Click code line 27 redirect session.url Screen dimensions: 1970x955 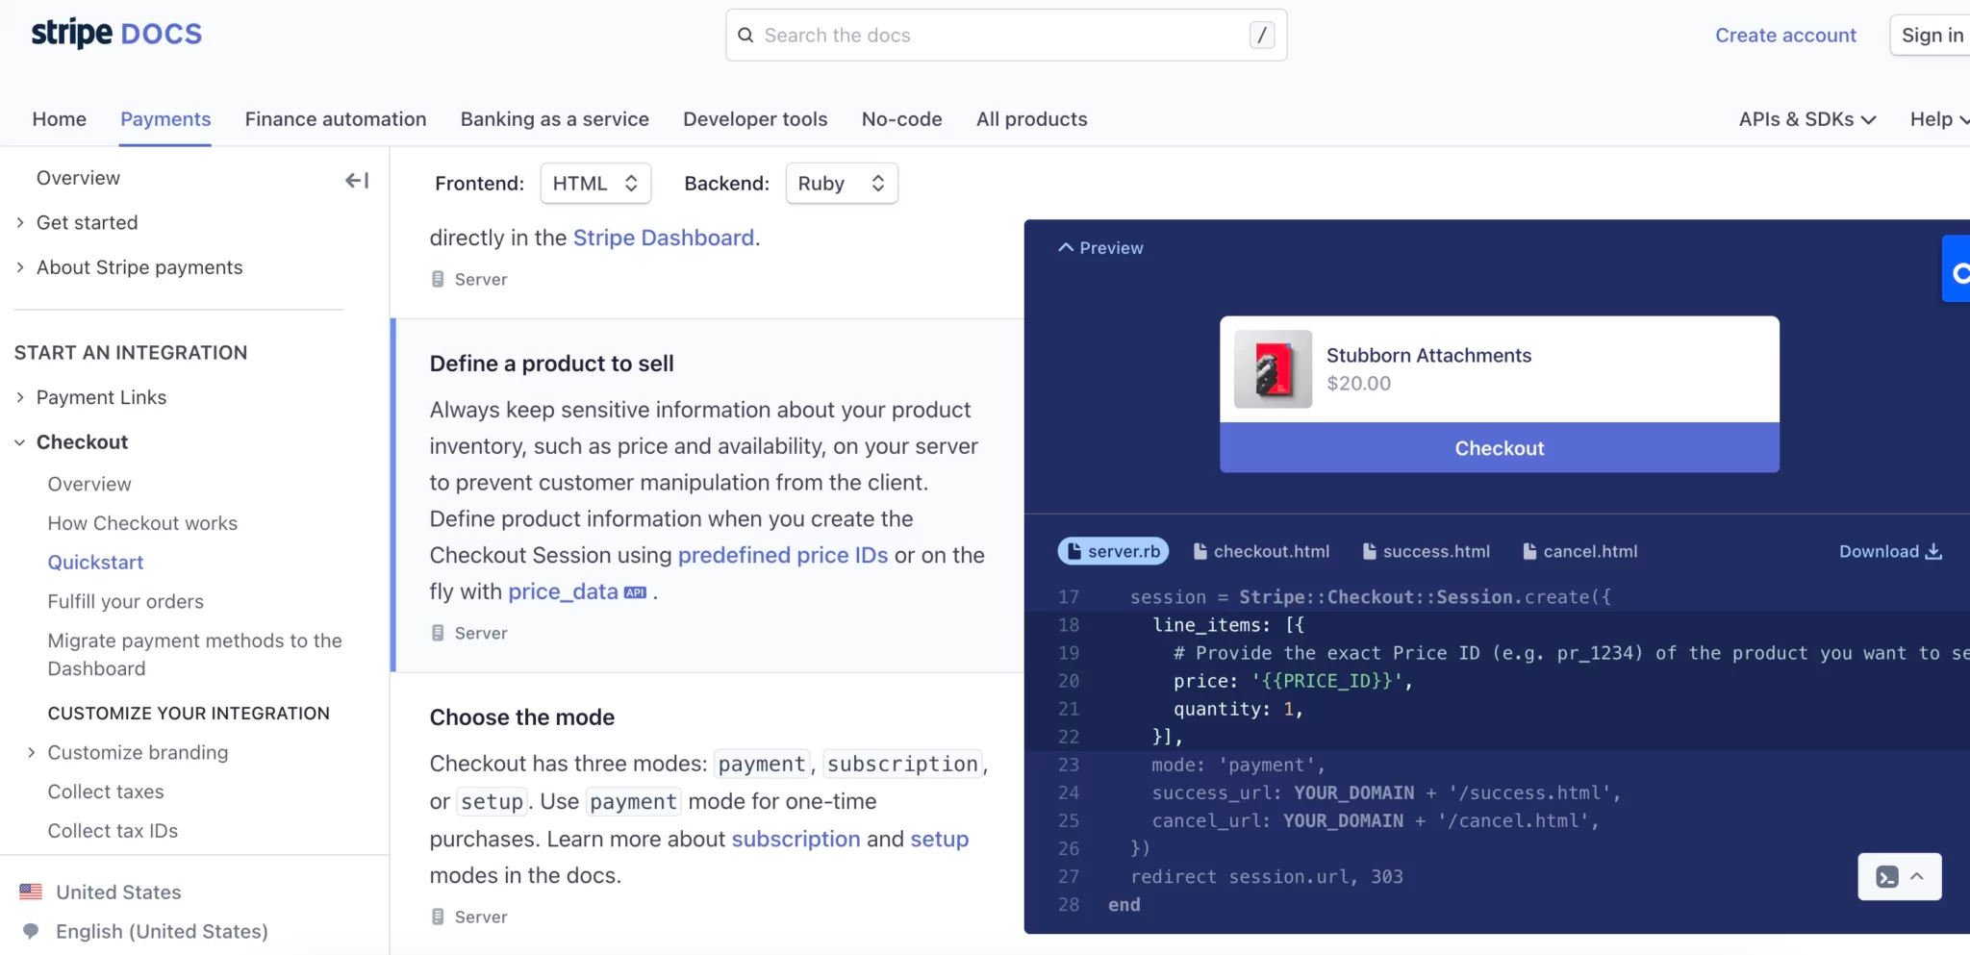click(1267, 876)
